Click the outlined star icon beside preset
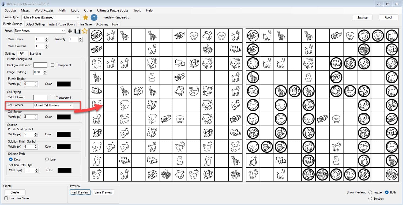 (85, 31)
